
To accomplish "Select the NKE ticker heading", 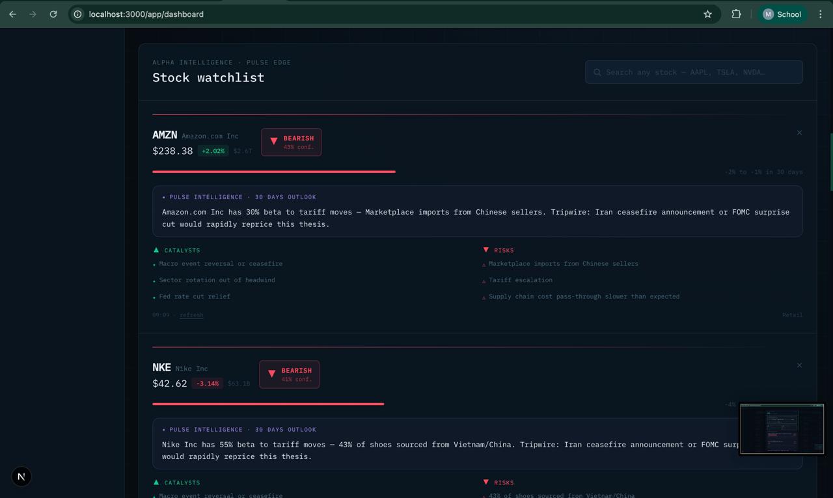I will [161, 368].
